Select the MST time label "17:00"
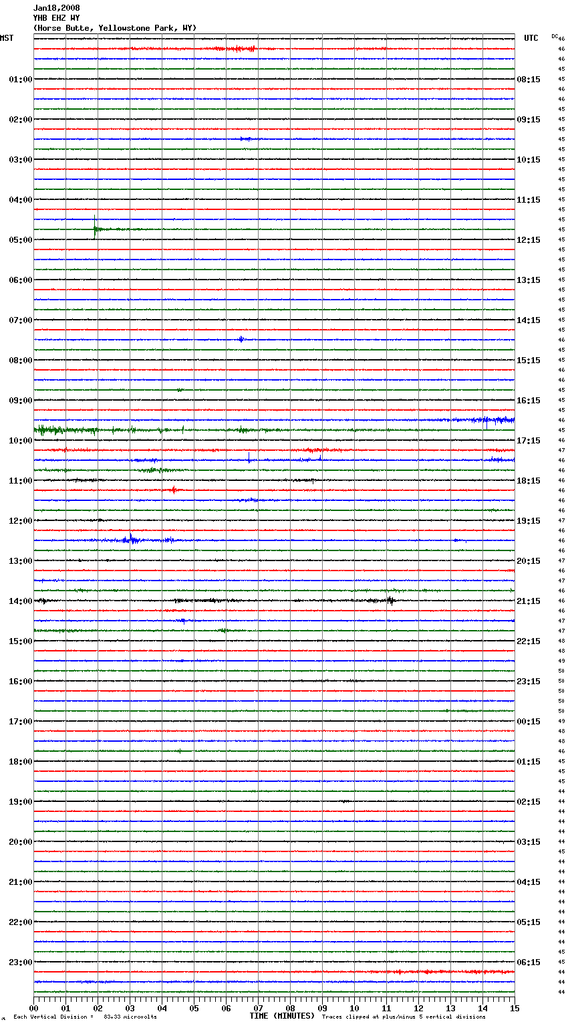 21,722
